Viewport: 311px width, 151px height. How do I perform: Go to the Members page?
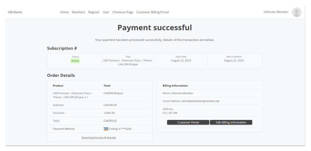pos(79,12)
